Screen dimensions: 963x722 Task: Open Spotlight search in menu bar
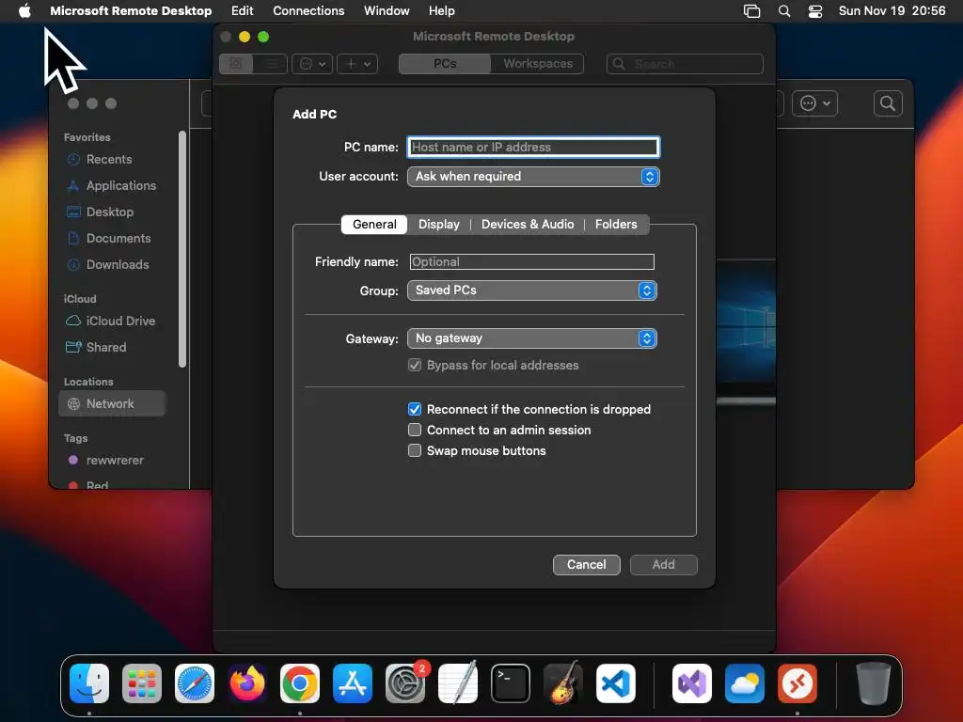coord(784,11)
